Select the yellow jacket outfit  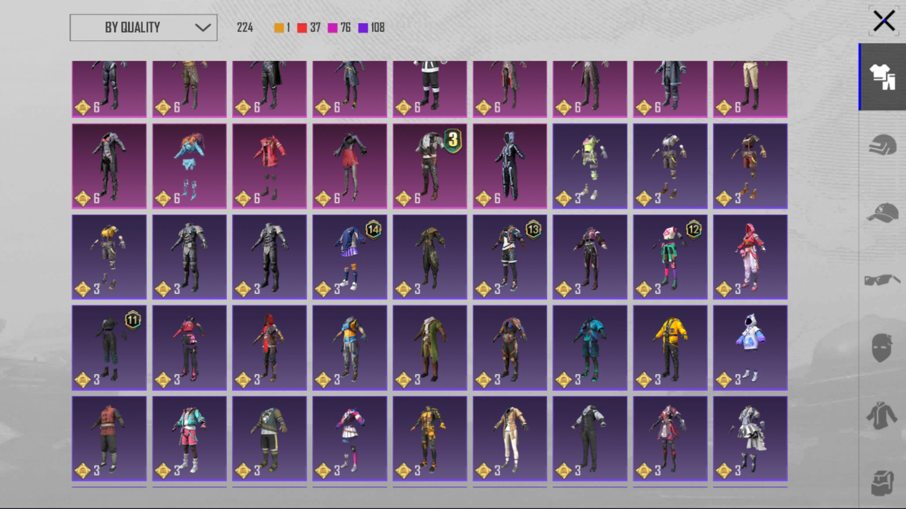click(x=670, y=348)
